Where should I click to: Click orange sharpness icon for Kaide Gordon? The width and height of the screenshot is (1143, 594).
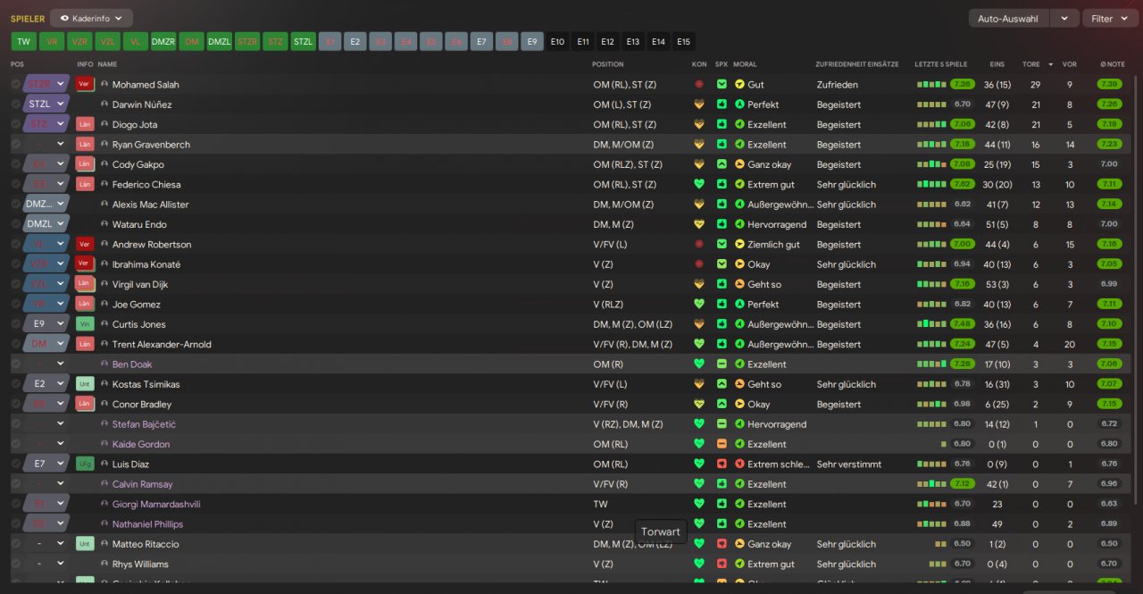coord(722,444)
